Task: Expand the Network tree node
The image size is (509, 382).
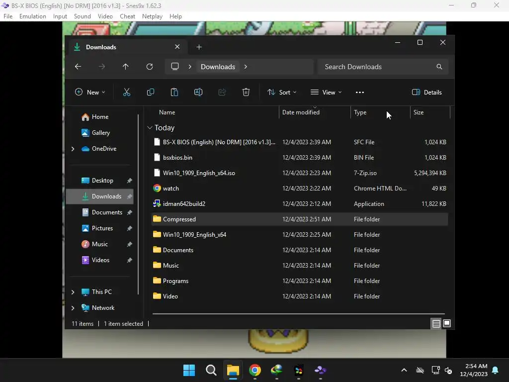Action: point(73,308)
